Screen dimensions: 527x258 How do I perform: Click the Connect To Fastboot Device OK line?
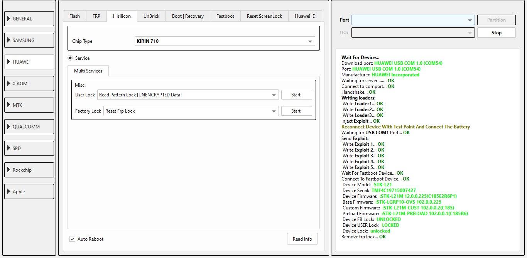[x=375, y=179]
